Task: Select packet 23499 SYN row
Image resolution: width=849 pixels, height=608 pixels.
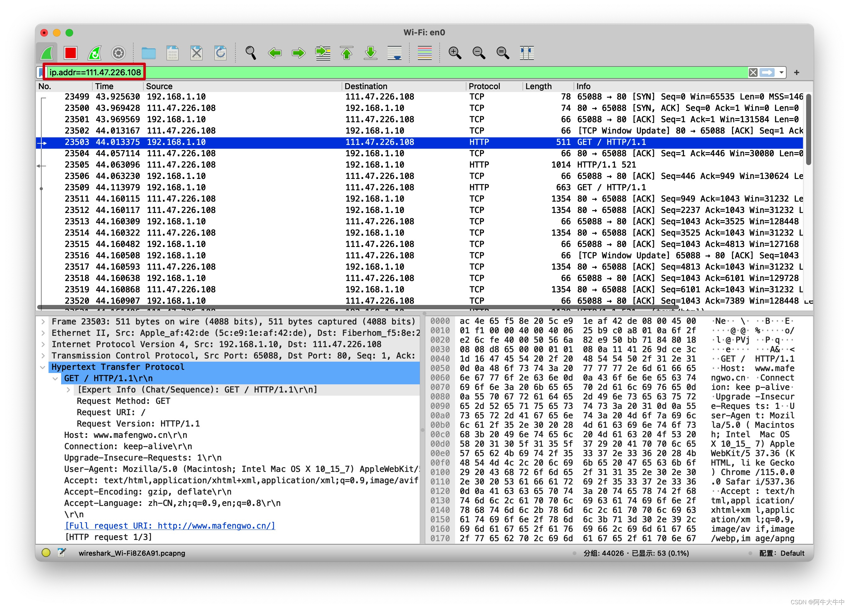Action: pos(419,97)
